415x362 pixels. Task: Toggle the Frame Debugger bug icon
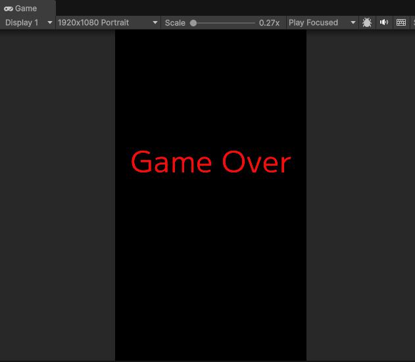tap(367, 22)
